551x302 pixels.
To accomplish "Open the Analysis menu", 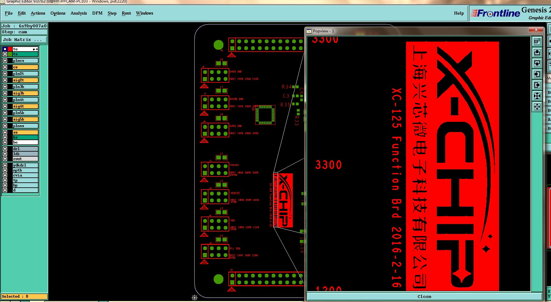I will click(79, 13).
